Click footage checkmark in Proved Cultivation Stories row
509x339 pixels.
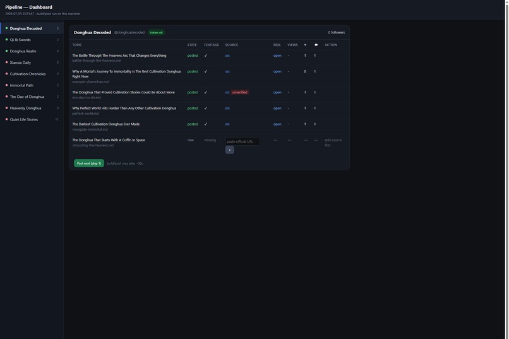pyautogui.click(x=205, y=92)
